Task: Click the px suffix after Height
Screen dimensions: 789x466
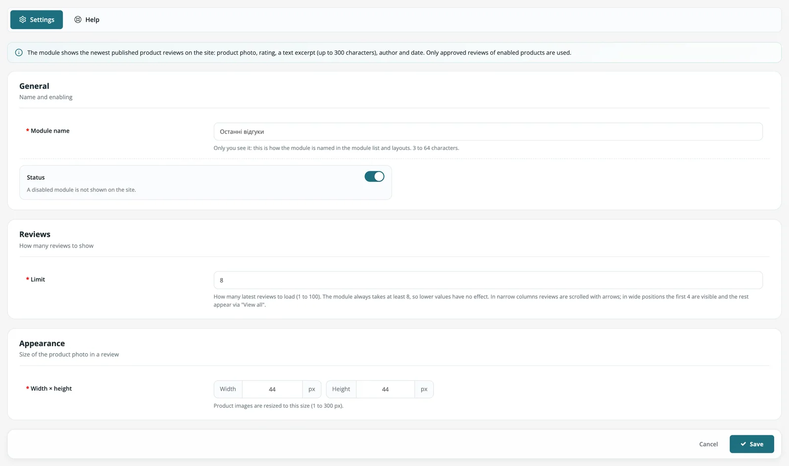Action: (424, 390)
